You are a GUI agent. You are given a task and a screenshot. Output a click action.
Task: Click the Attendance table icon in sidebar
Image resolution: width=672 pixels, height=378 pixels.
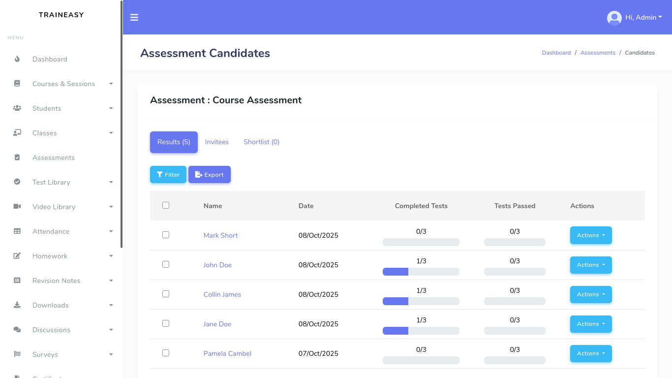pos(17,231)
